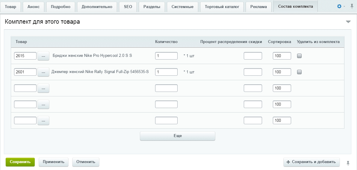Click the Еще button to add rows
Screen dimensions: 357x170
pos(178,136)
